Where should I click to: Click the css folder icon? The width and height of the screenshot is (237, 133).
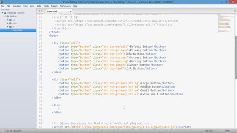tap(10, 20)
